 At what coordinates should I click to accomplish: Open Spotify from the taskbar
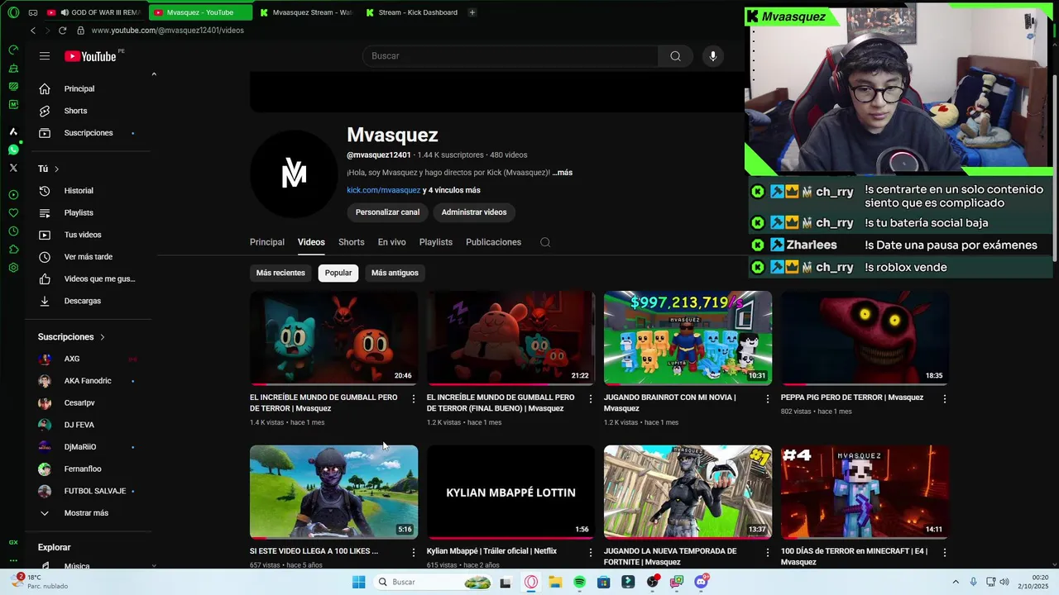[579, 582]
